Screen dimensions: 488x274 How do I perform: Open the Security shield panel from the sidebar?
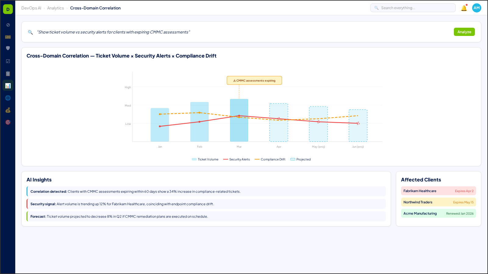pyautogui.click(x=8, y=48)
